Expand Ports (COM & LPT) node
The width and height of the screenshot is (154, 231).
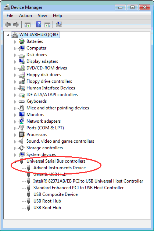tap(15, 128)
